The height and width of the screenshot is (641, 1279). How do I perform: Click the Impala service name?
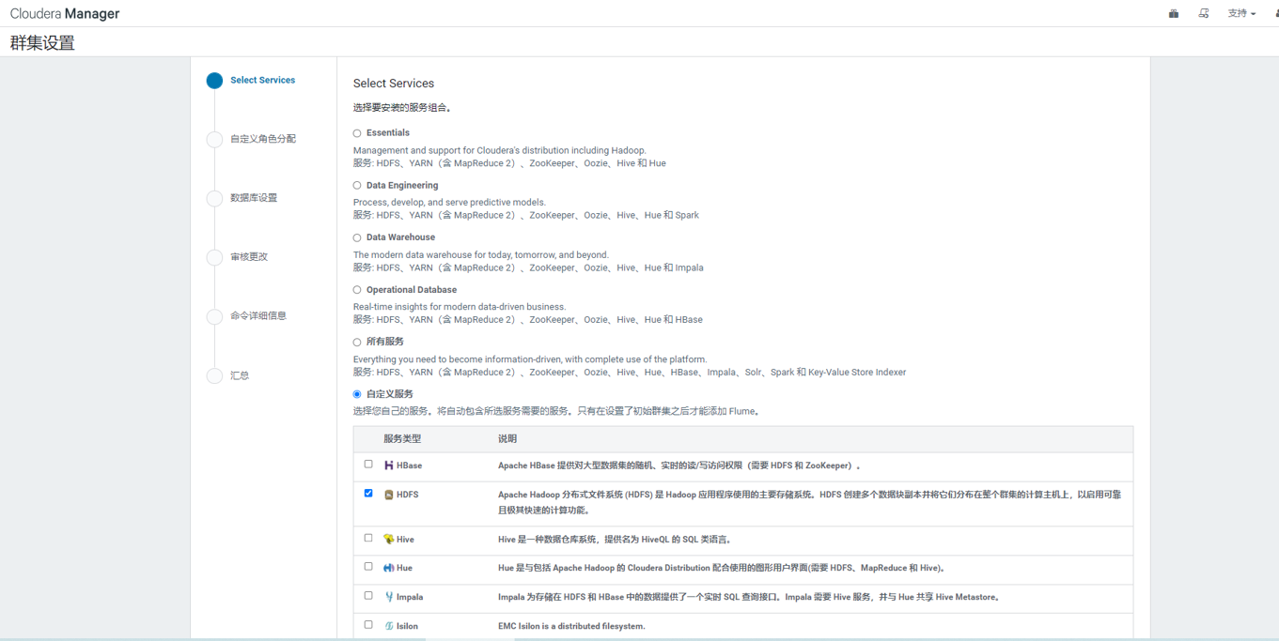410,597
